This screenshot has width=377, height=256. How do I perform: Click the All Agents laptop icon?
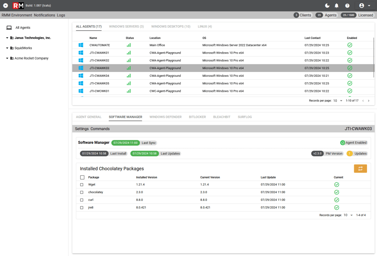pos(9,28)
